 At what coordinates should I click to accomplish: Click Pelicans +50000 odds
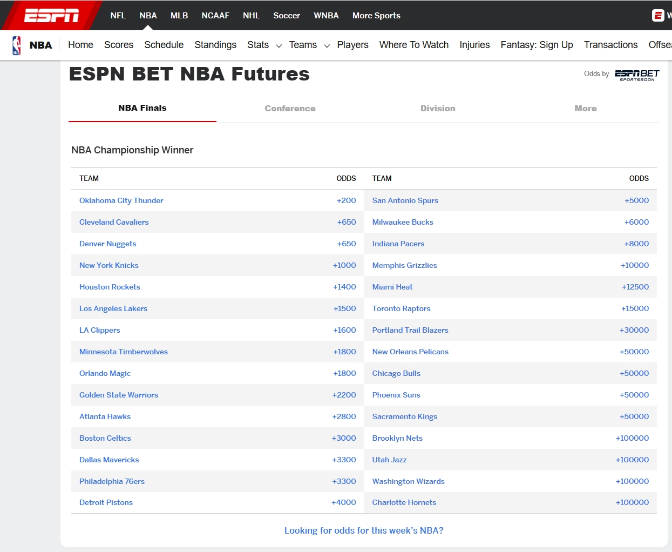click(x=634, y=352)
